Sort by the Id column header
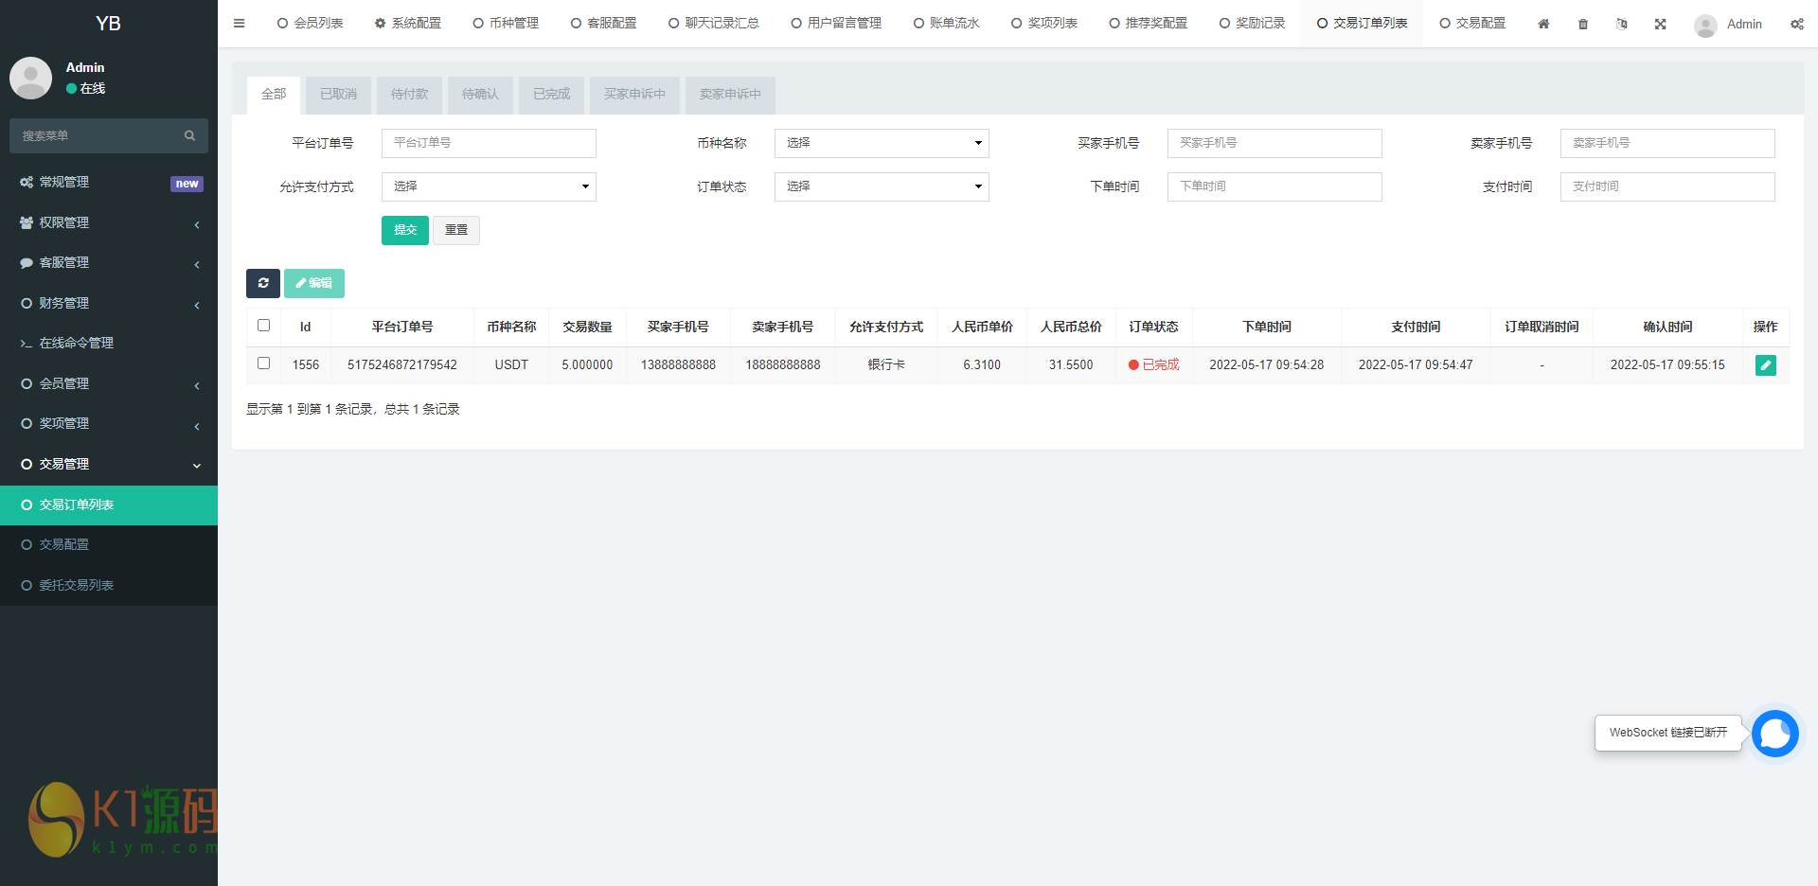This screenshot has height=886, width=1818. click(x=306, y=327)
